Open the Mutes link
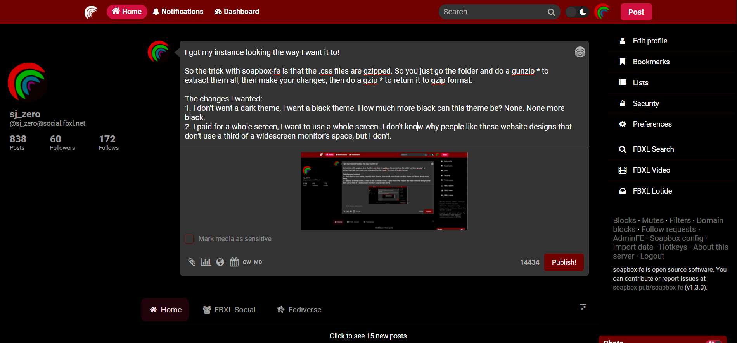Viewport: 737px width, 343px height. tap(653, 220)
